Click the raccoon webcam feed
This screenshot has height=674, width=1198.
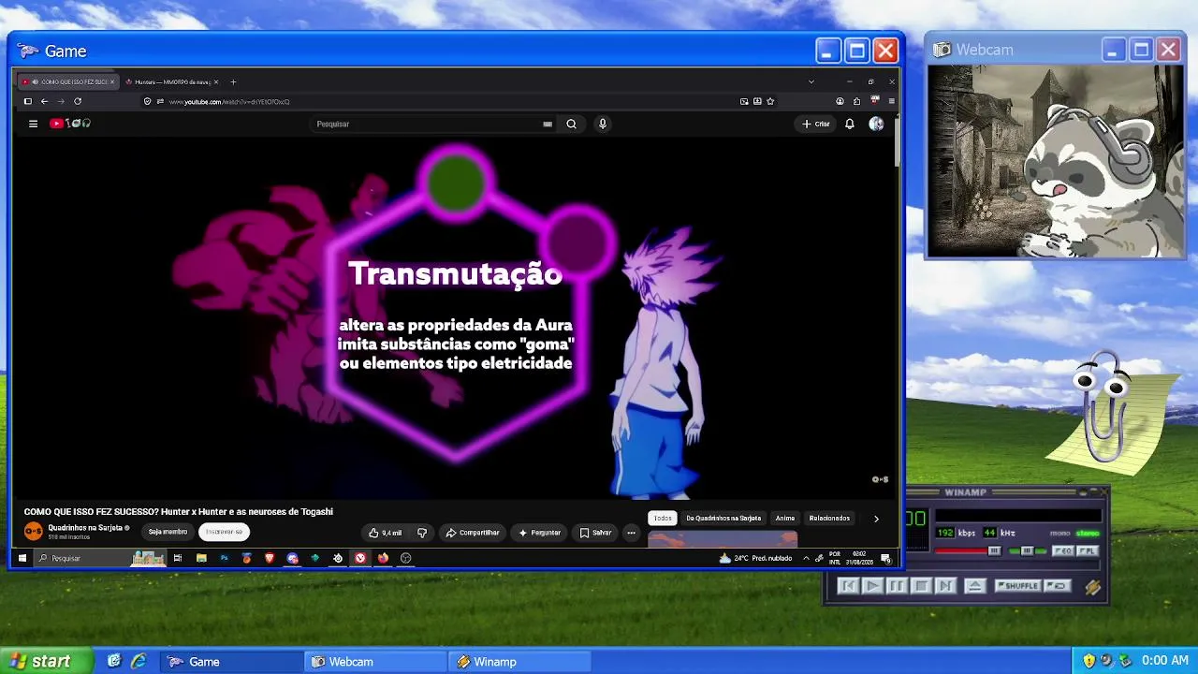[x=1056, y=161]
